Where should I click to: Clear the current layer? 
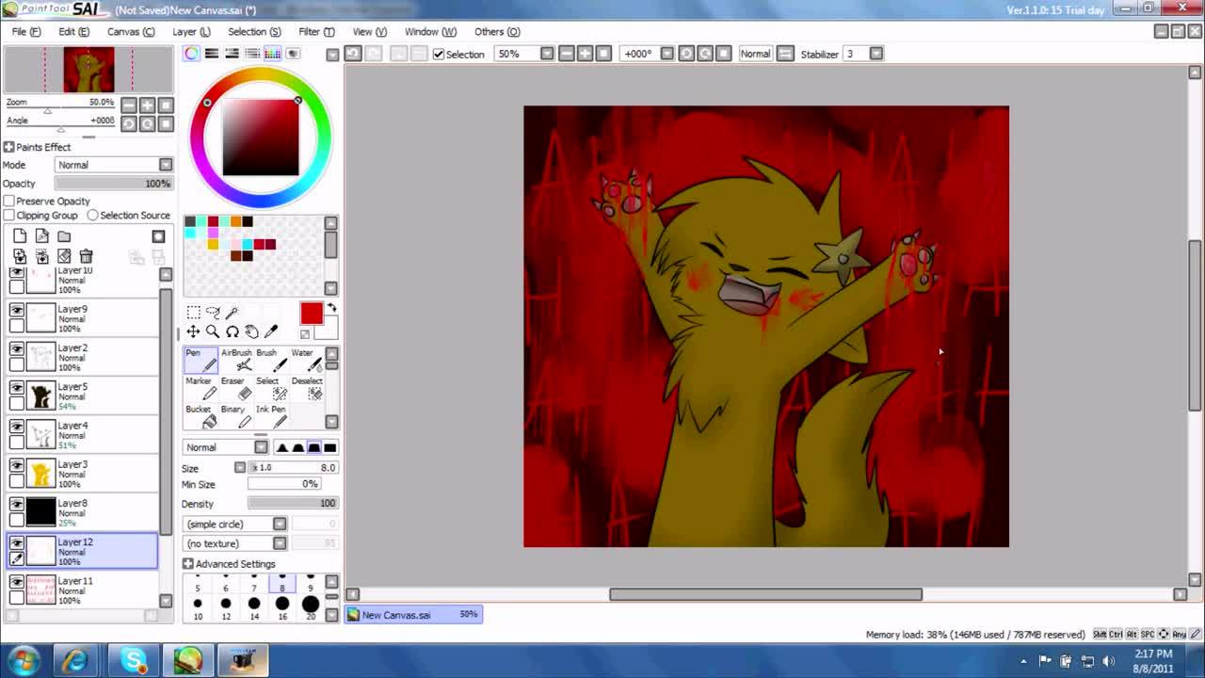click(64, 256)
